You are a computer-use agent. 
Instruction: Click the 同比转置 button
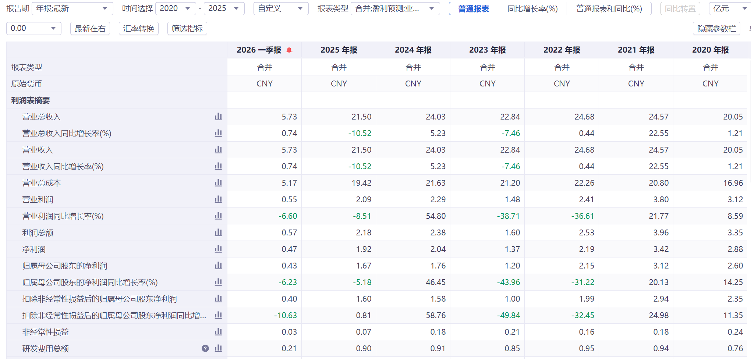[x=680, y=8]
